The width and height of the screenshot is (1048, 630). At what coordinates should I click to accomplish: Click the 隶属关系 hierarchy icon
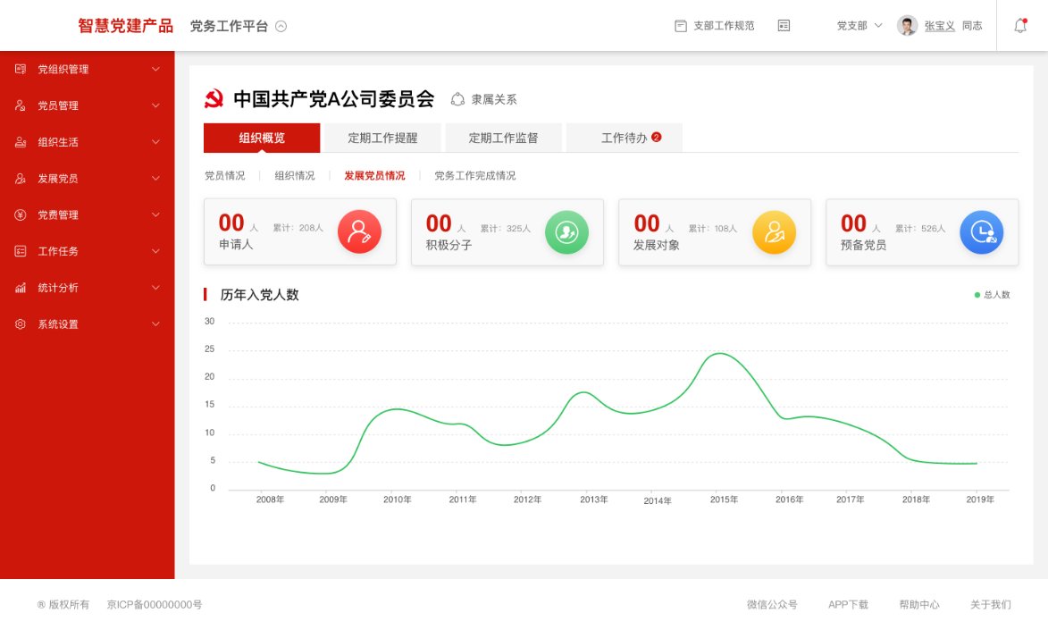pyautogui.click(x=457, y=99)
